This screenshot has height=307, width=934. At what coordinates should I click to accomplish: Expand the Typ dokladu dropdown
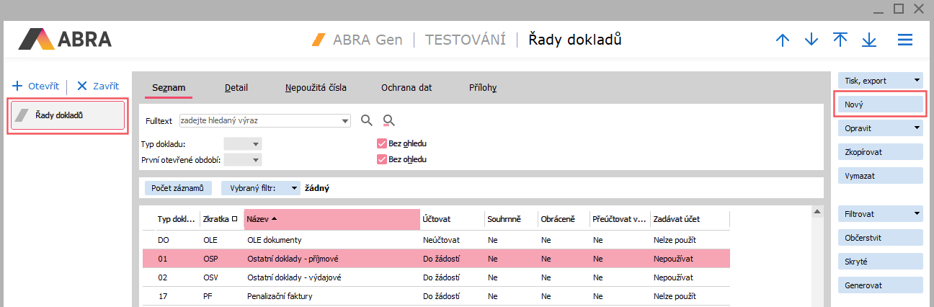coord(243,143)
